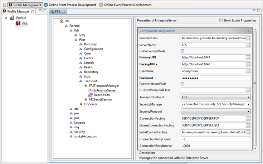263x164 pixels.
Task: Click the properties panel vertical scrollbar
Action: pyautogui.click(x=255, y=89)
